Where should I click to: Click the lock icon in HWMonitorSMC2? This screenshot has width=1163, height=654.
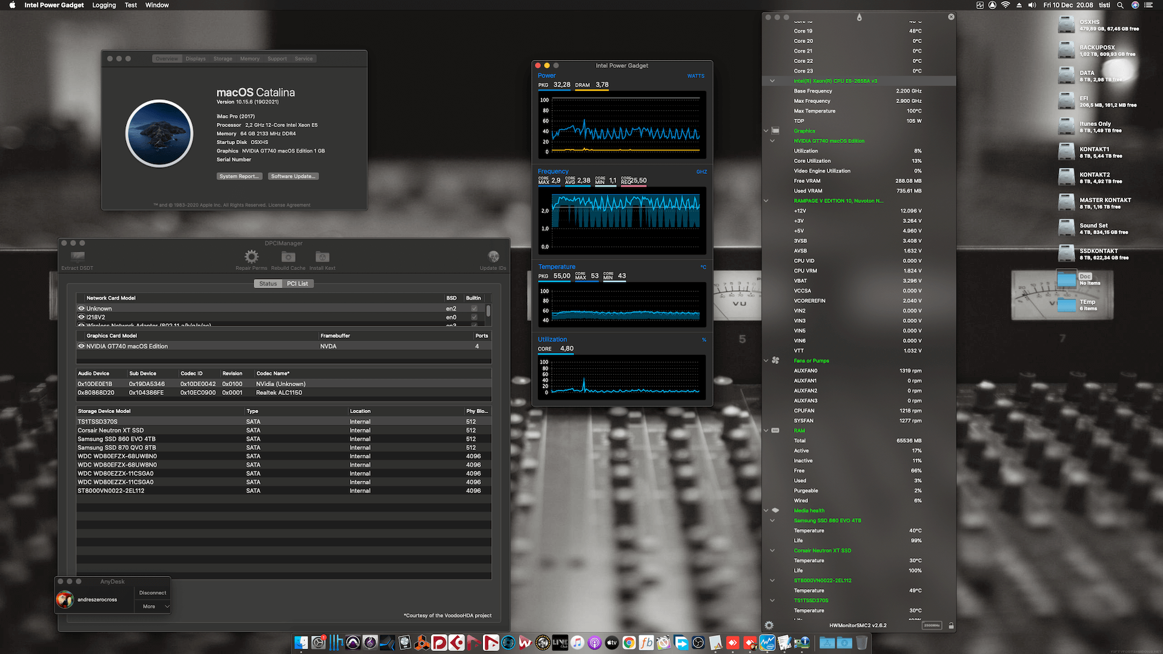[x=951, y=626]
